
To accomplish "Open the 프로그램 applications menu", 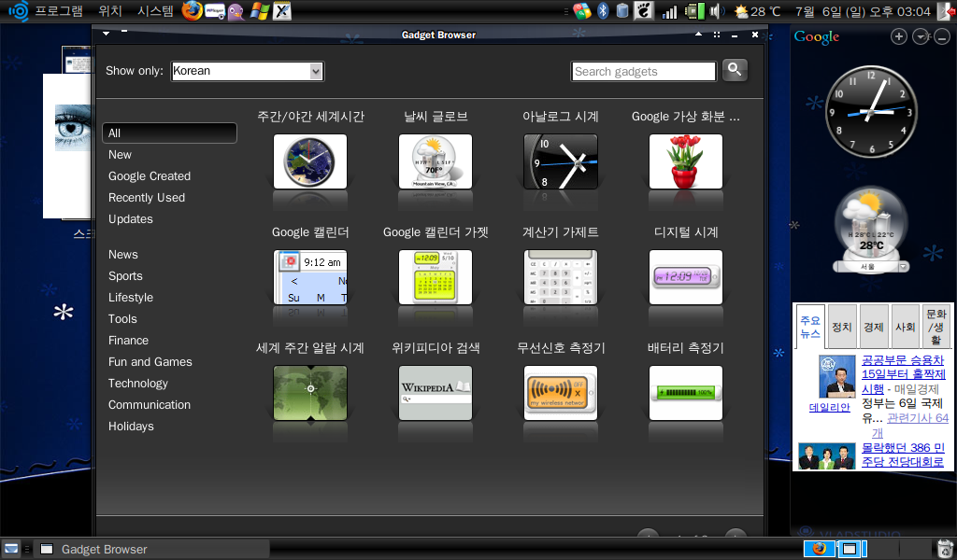I will pos(59,11).
